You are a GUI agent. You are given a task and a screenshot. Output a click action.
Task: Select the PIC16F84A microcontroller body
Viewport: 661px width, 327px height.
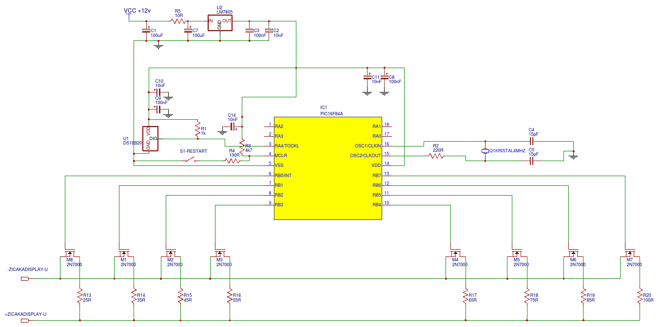(x=328, y=168)
